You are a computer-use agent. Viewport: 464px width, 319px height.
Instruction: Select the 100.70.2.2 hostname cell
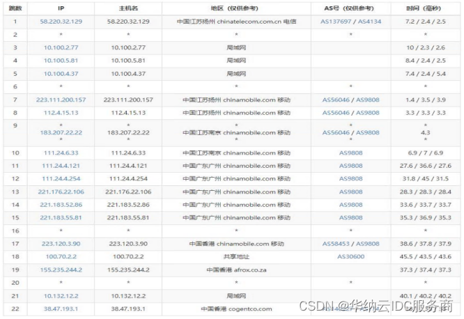click(x=127, y=256)
